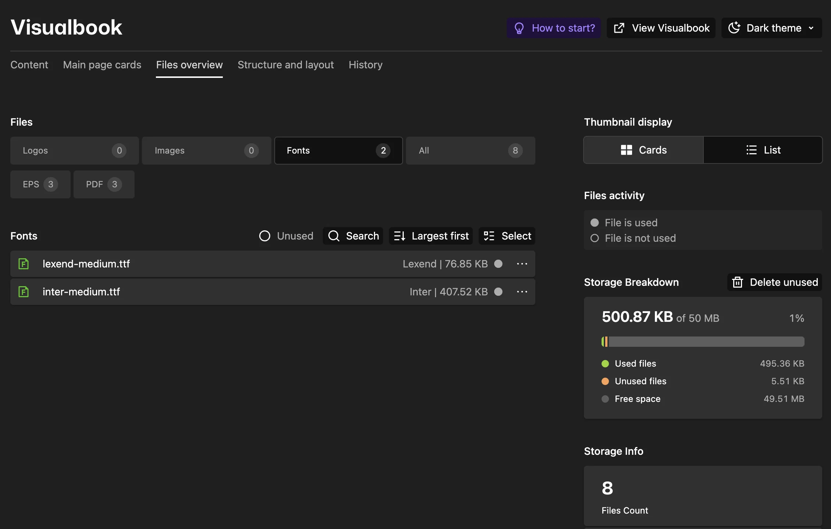Open the three-dot menu for inter-medium.ttf
Image resolution: width=831 pixels, height=529 pixels.
[x=522, y=292]
